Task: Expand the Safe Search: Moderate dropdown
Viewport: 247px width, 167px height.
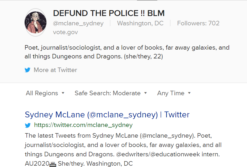Action: (111, 93)
